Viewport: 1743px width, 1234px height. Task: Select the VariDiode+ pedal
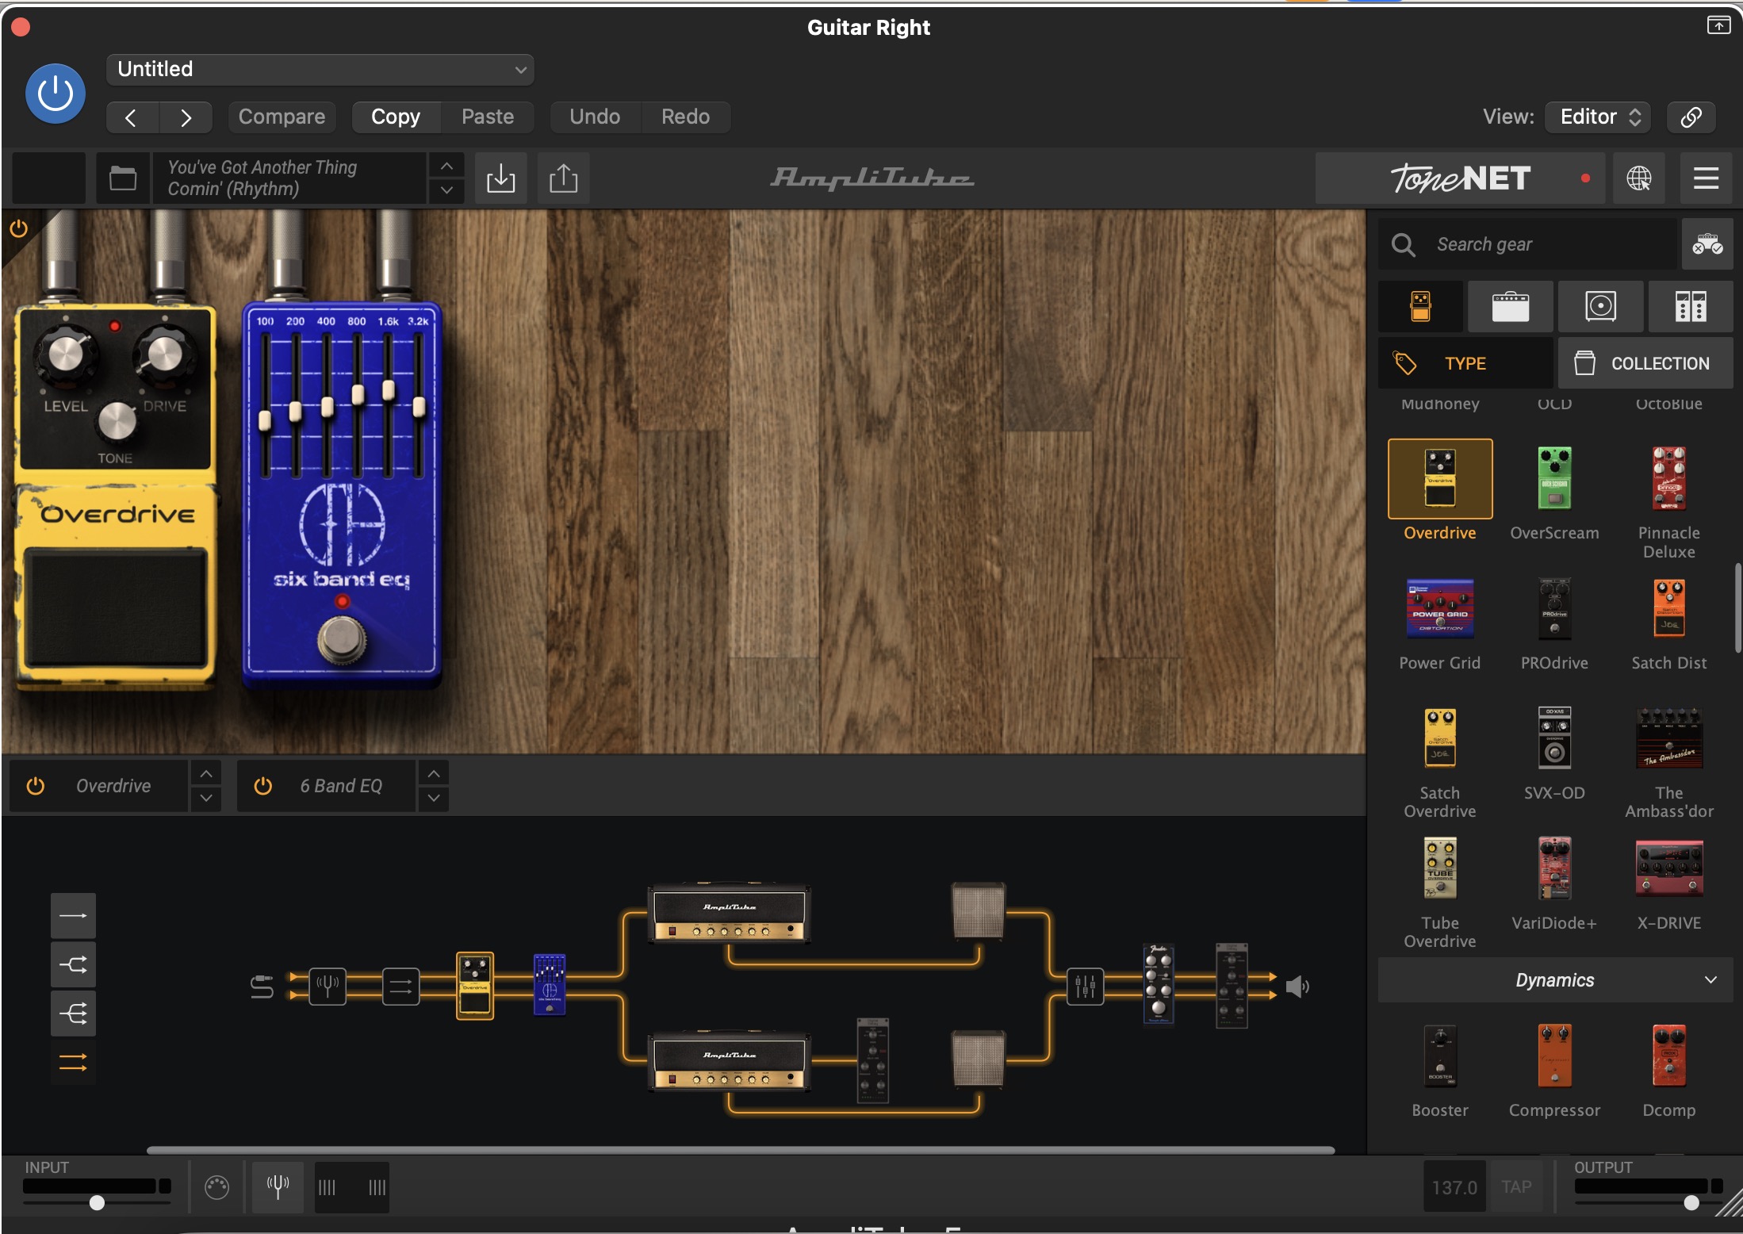[1554, 868]
